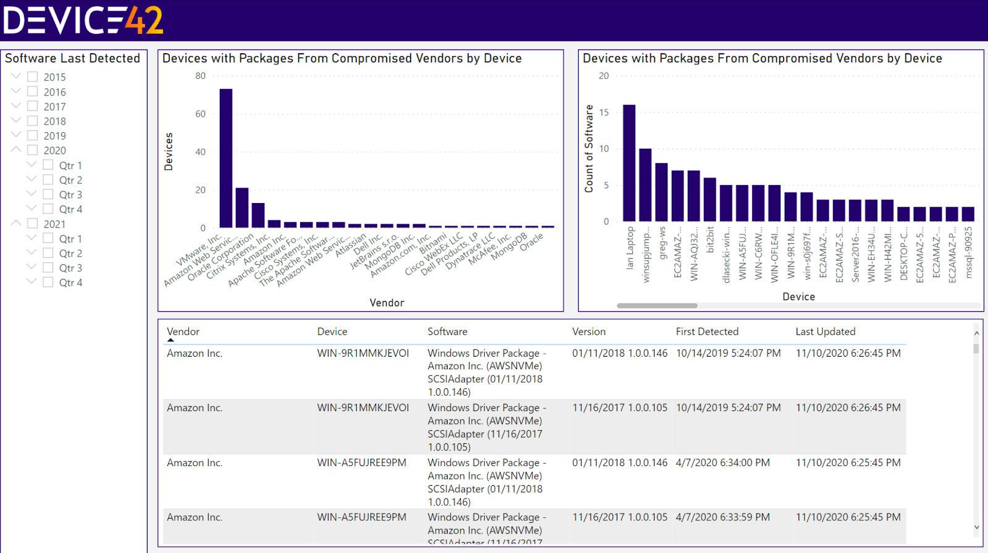Expand Qtr 4 under 2020
Viewport: 988px width, 553px height.
[31, 209]
